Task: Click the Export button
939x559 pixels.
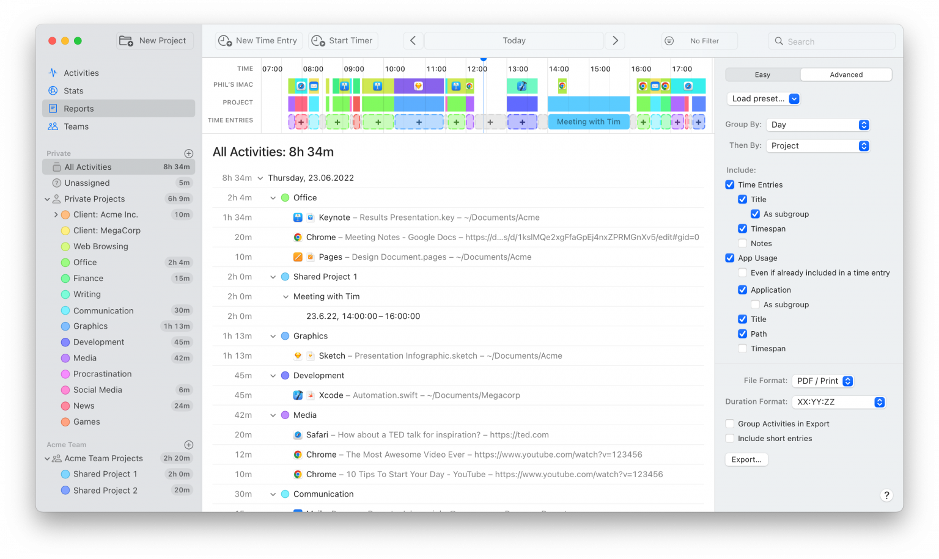Action: coord(746,459)
